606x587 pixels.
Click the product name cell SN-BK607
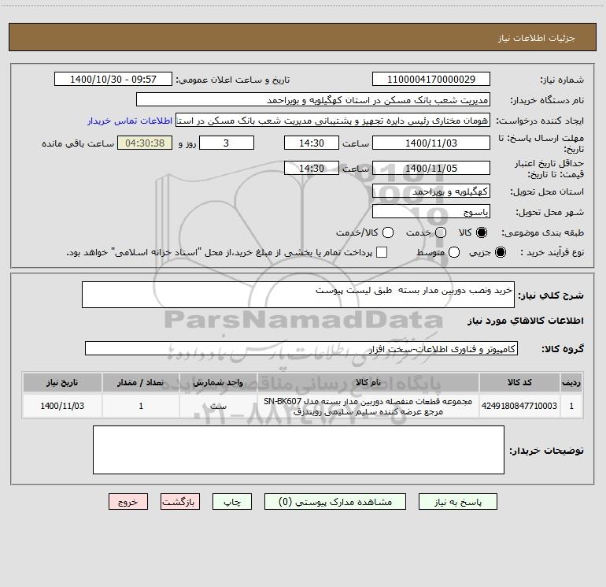click(368, 406)
